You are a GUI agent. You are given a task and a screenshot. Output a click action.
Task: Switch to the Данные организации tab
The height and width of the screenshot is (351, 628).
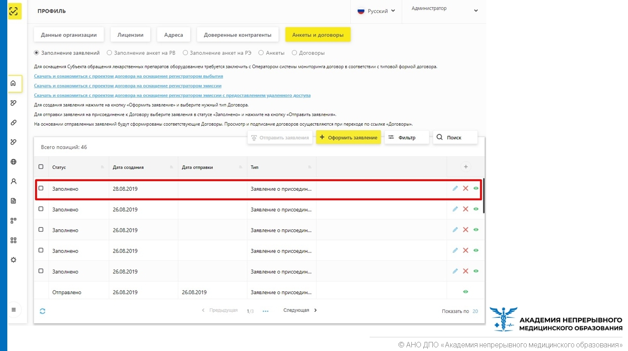[x=69, y=35]
